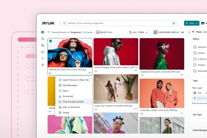Click the New button
Image resolution: width=207 pixels, height=138 pixels.
192,23
